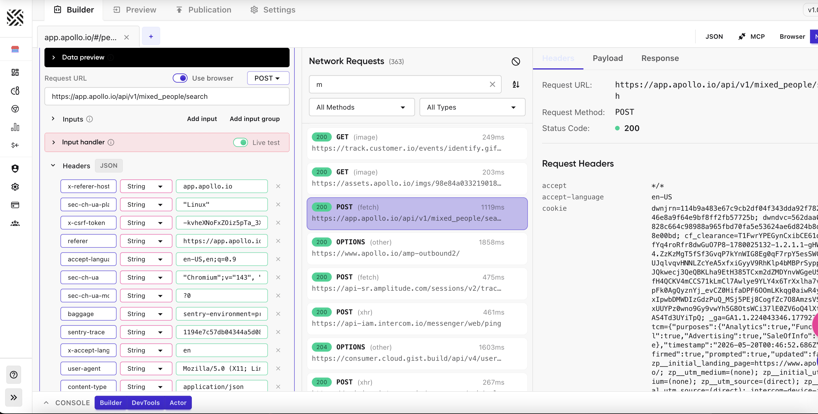The image size is (818, 414).
Task: Open type dropdown for sentry-trace header
Action: pyautogui.click(x=146, y=332)
